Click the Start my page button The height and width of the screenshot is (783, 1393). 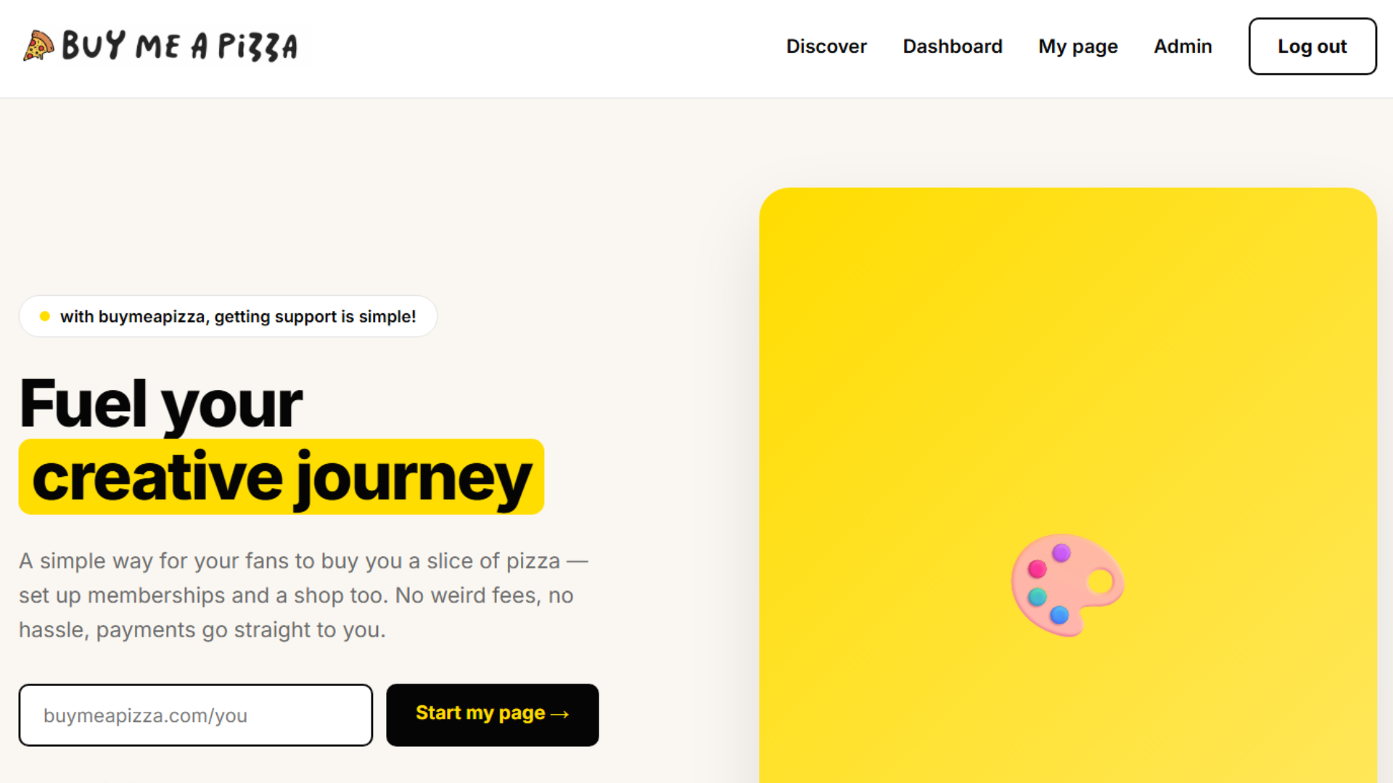click(493, 715)
